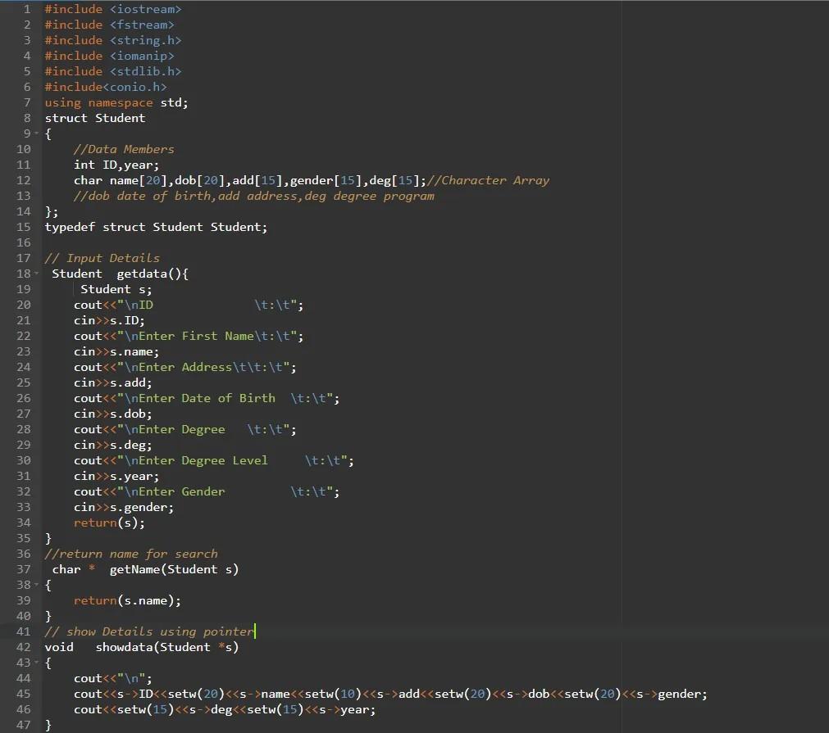The image size is (829, 733).
Task: Click the text '#include <iomanip>'
Action: click(109, 56)
